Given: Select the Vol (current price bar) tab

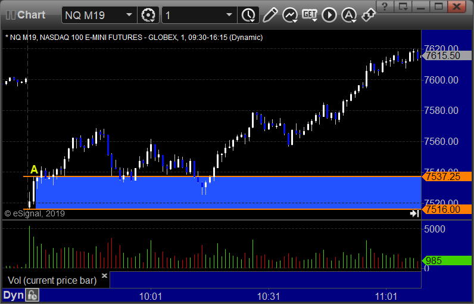Looking at the screenshot, I should [52, 280].
